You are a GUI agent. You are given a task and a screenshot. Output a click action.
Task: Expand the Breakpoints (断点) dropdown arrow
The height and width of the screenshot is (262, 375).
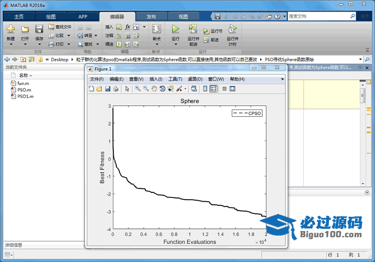pos(157,45)
